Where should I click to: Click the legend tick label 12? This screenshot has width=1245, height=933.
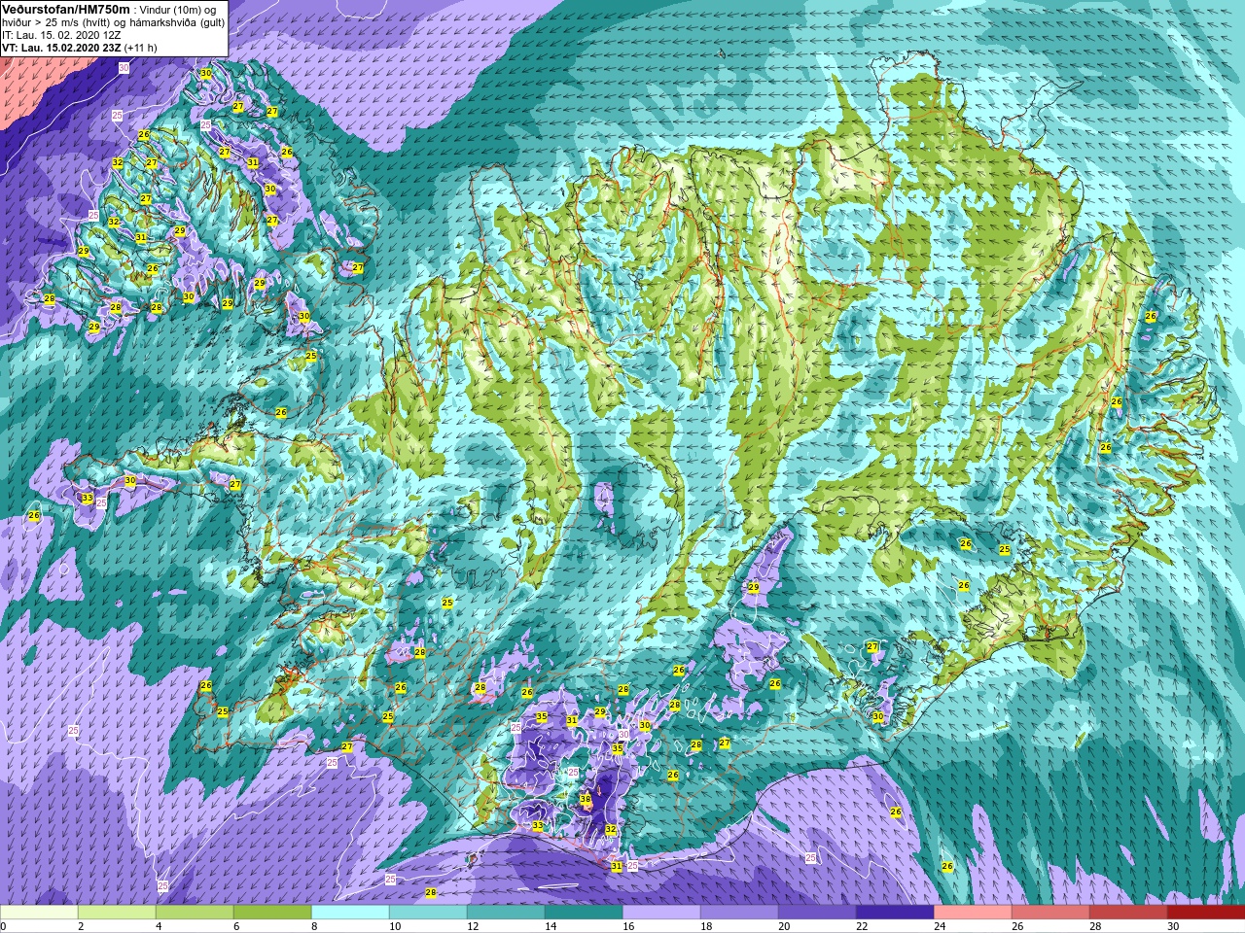point(473,926)
